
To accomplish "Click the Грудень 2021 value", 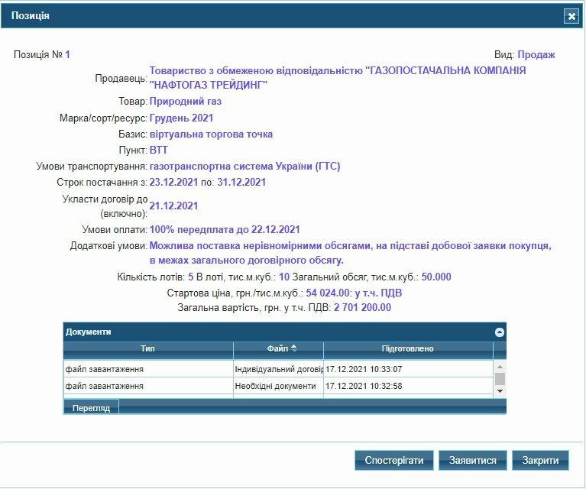I will point(181,118).
